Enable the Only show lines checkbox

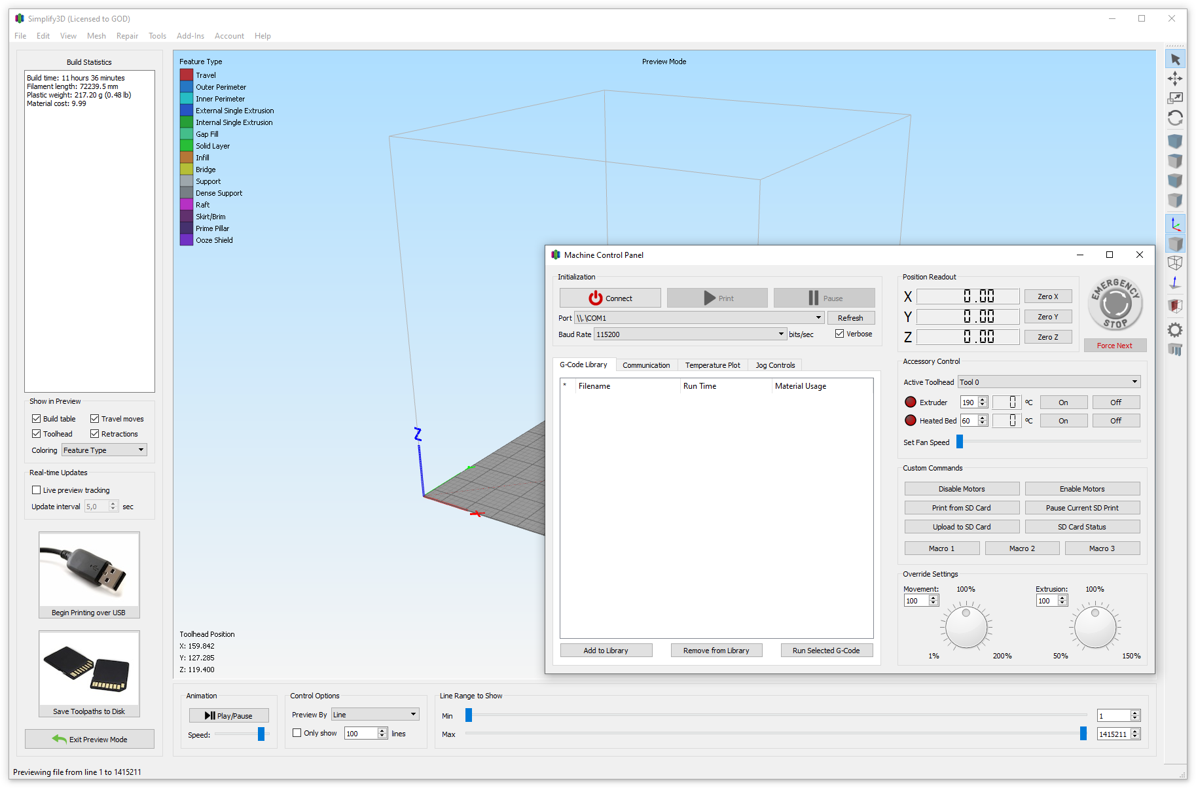(297, 732)
